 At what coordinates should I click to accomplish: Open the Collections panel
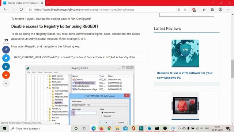(212, 10)
